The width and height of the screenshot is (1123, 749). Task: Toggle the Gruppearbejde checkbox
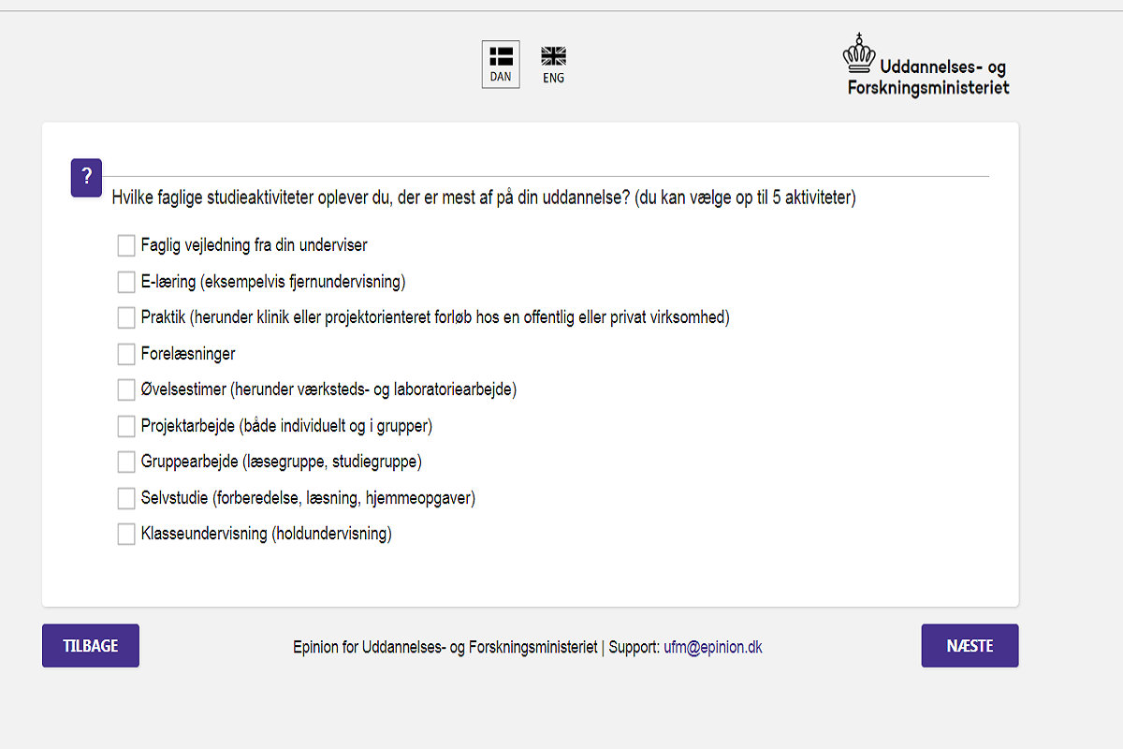(x=126, y=462)
